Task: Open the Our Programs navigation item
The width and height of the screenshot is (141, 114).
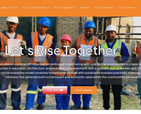Action: [x=63, y=8]
